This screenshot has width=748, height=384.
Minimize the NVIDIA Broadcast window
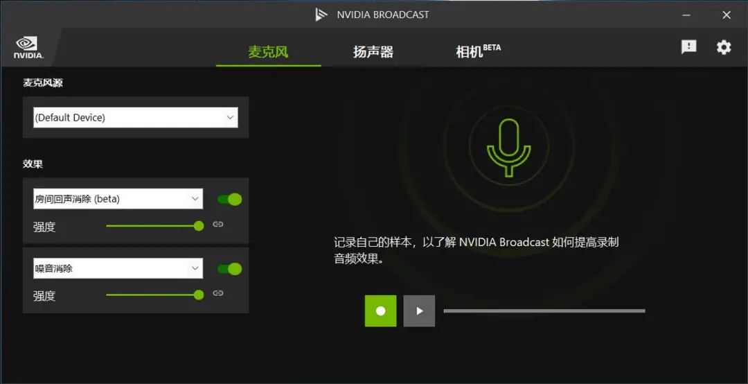[686, 15]
